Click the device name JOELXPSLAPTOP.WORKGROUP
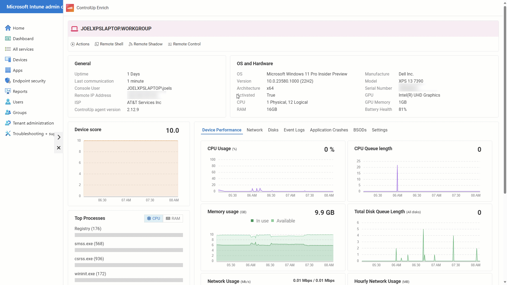The width and height of the screenshot is (507, 285). click(x=116, y=29)
